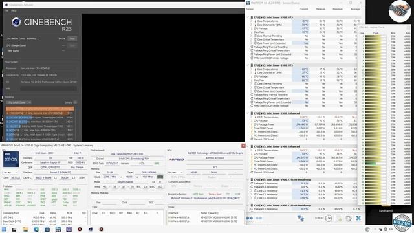This screenshot has height=233, width=414.
Task: Collapse the CPU [#1] Intel Xeon DTS group
Action: (x=248, y=65)
